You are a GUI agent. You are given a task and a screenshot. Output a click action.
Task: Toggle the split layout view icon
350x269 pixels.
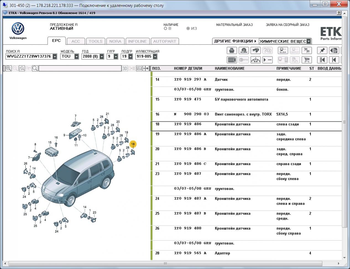139,68
